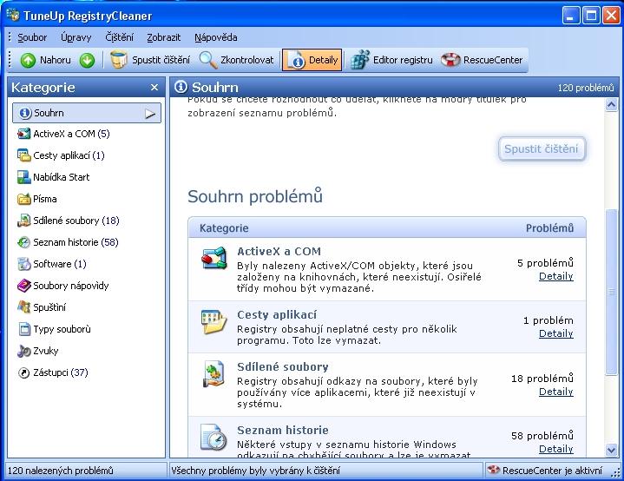624x481 pixels.
Task: Select Cesty aplikací (1) category
Action: tap(62, 155)
